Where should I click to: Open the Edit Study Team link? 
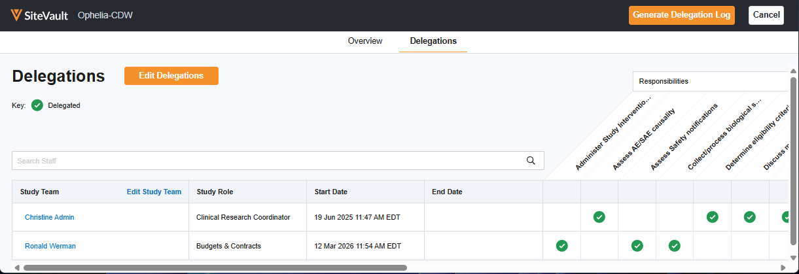click(154, 192)
